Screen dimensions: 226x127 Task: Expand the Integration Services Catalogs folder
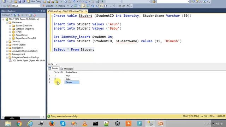click(7, 57)
